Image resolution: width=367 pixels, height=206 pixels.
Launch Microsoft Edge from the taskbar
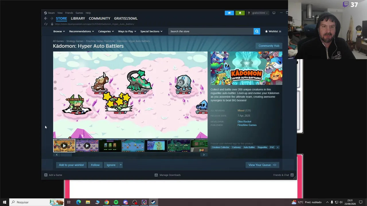click(x=78, y=202)
